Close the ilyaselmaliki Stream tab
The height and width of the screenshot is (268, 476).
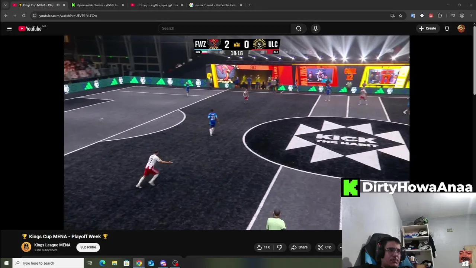pyautogui.click(x=123, y=5)
